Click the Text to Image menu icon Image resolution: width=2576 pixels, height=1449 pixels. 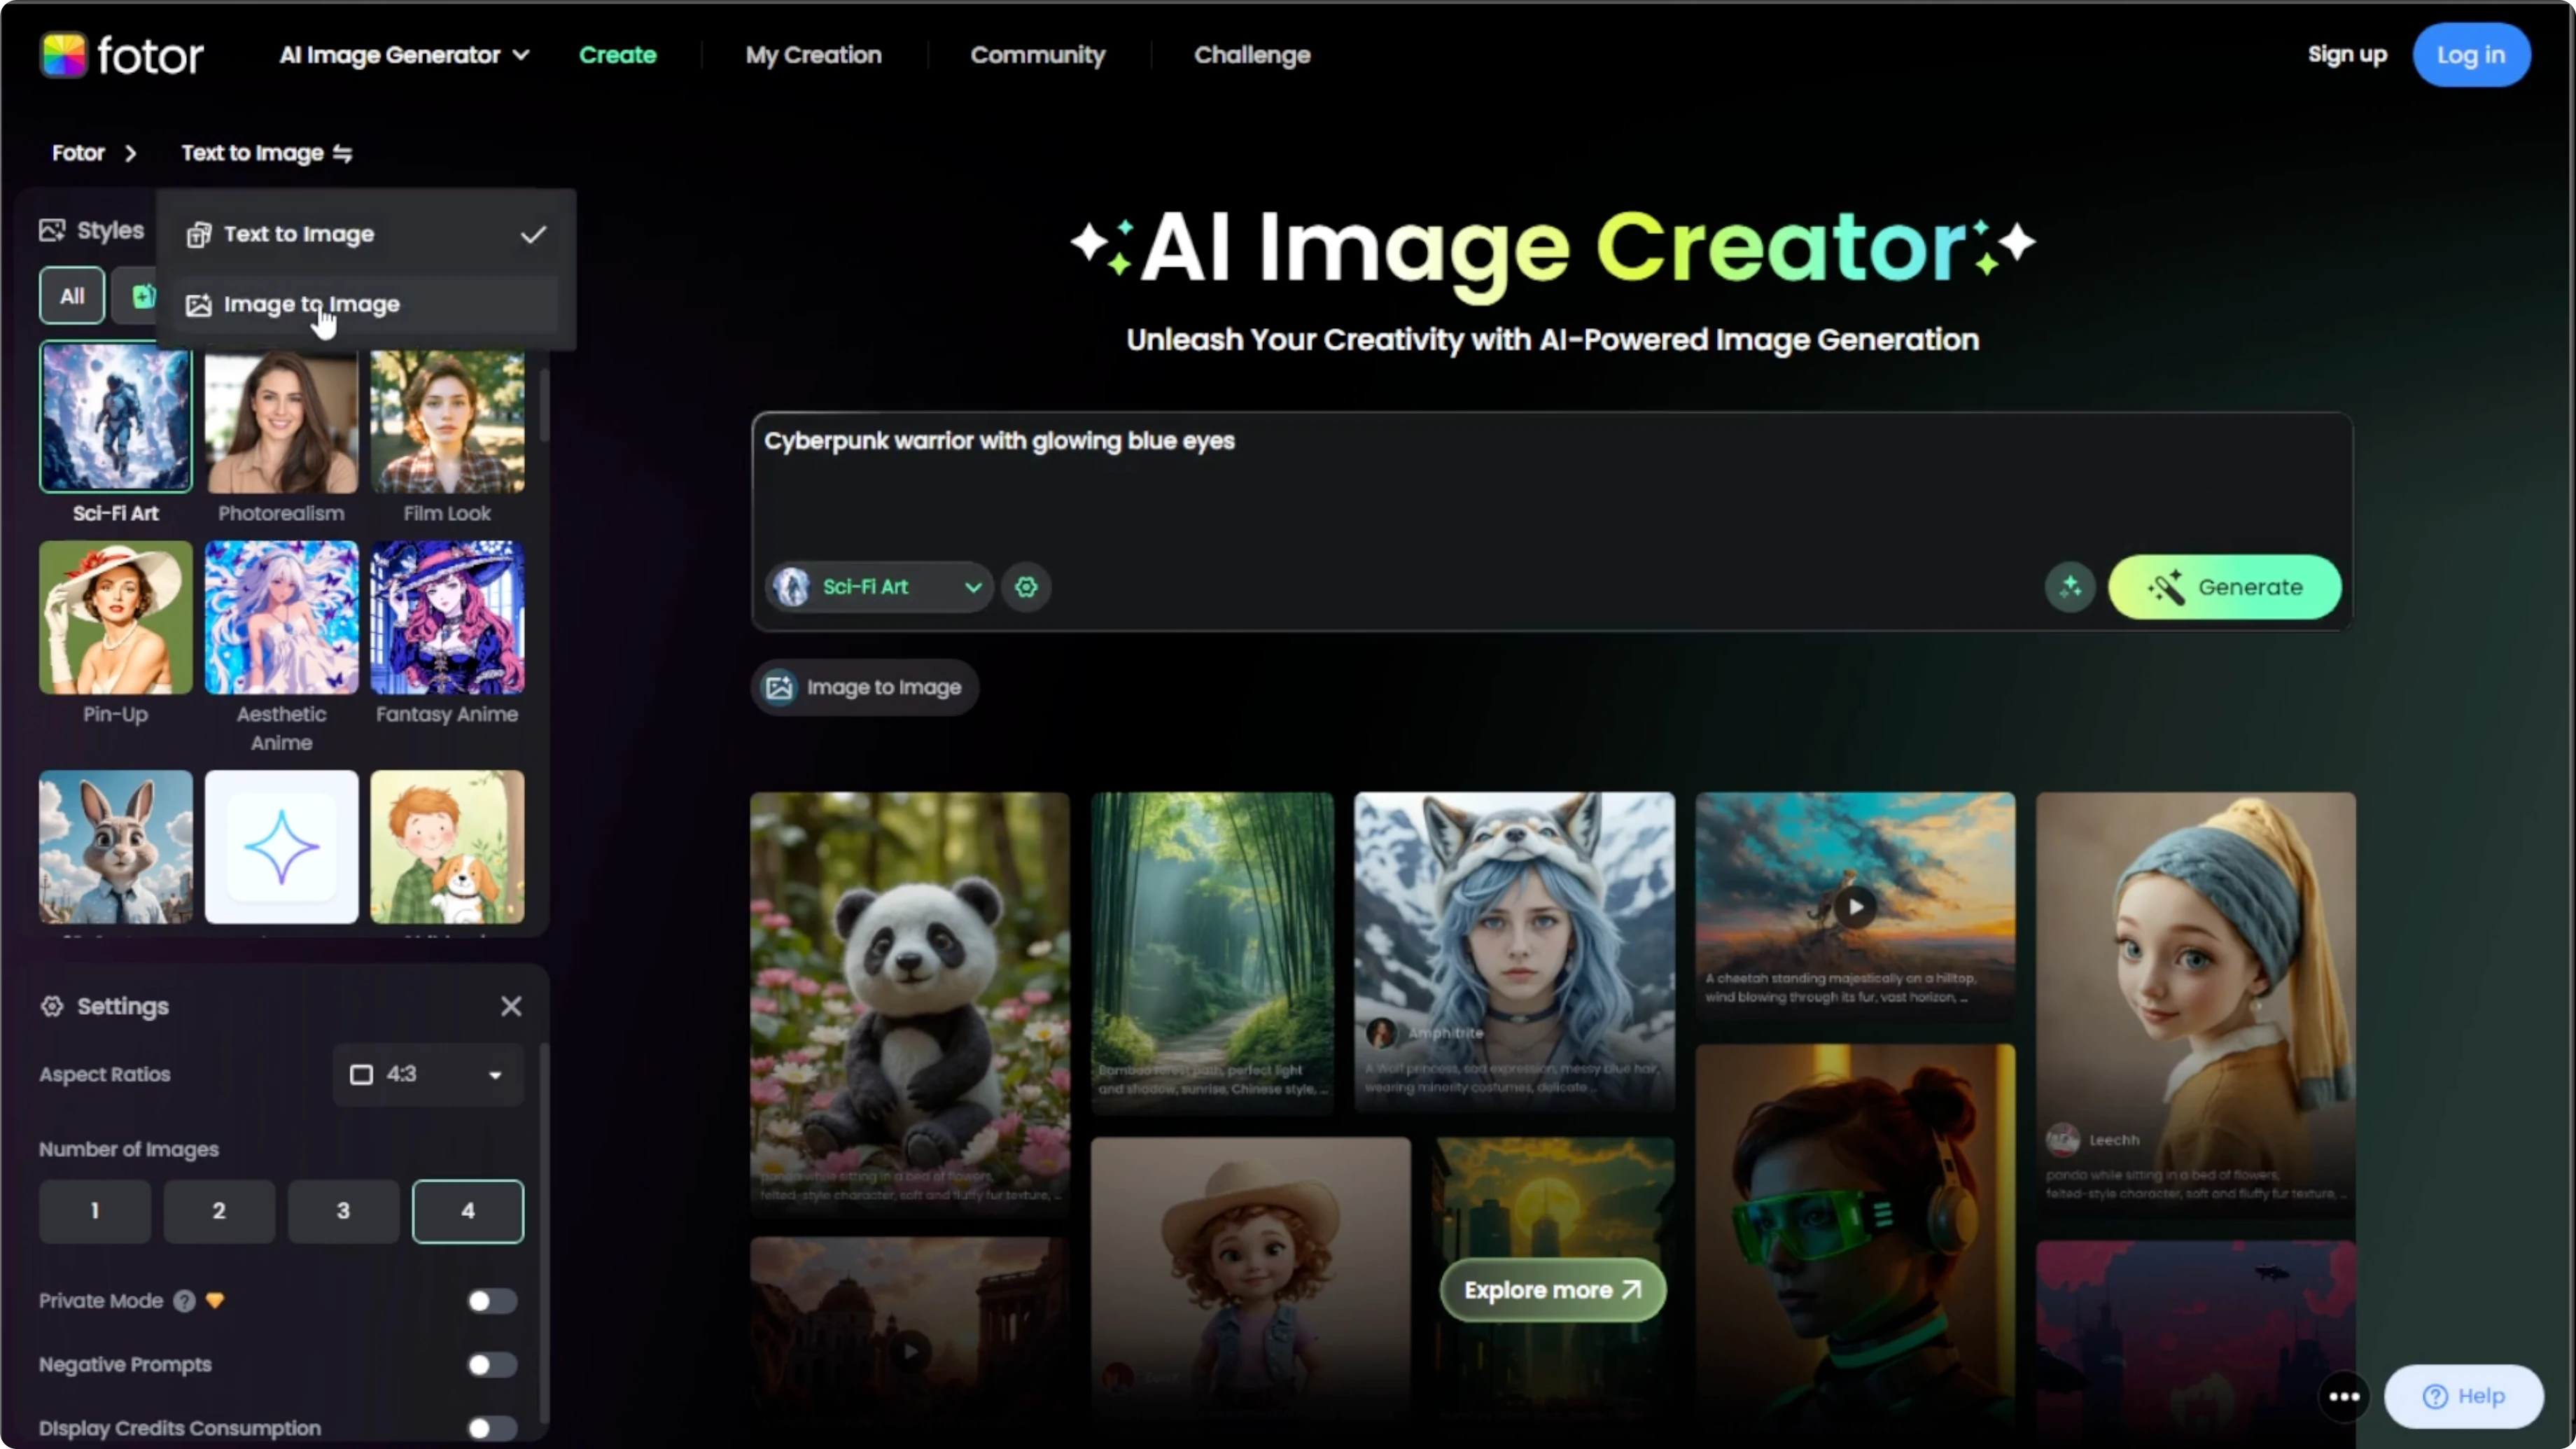199,234
